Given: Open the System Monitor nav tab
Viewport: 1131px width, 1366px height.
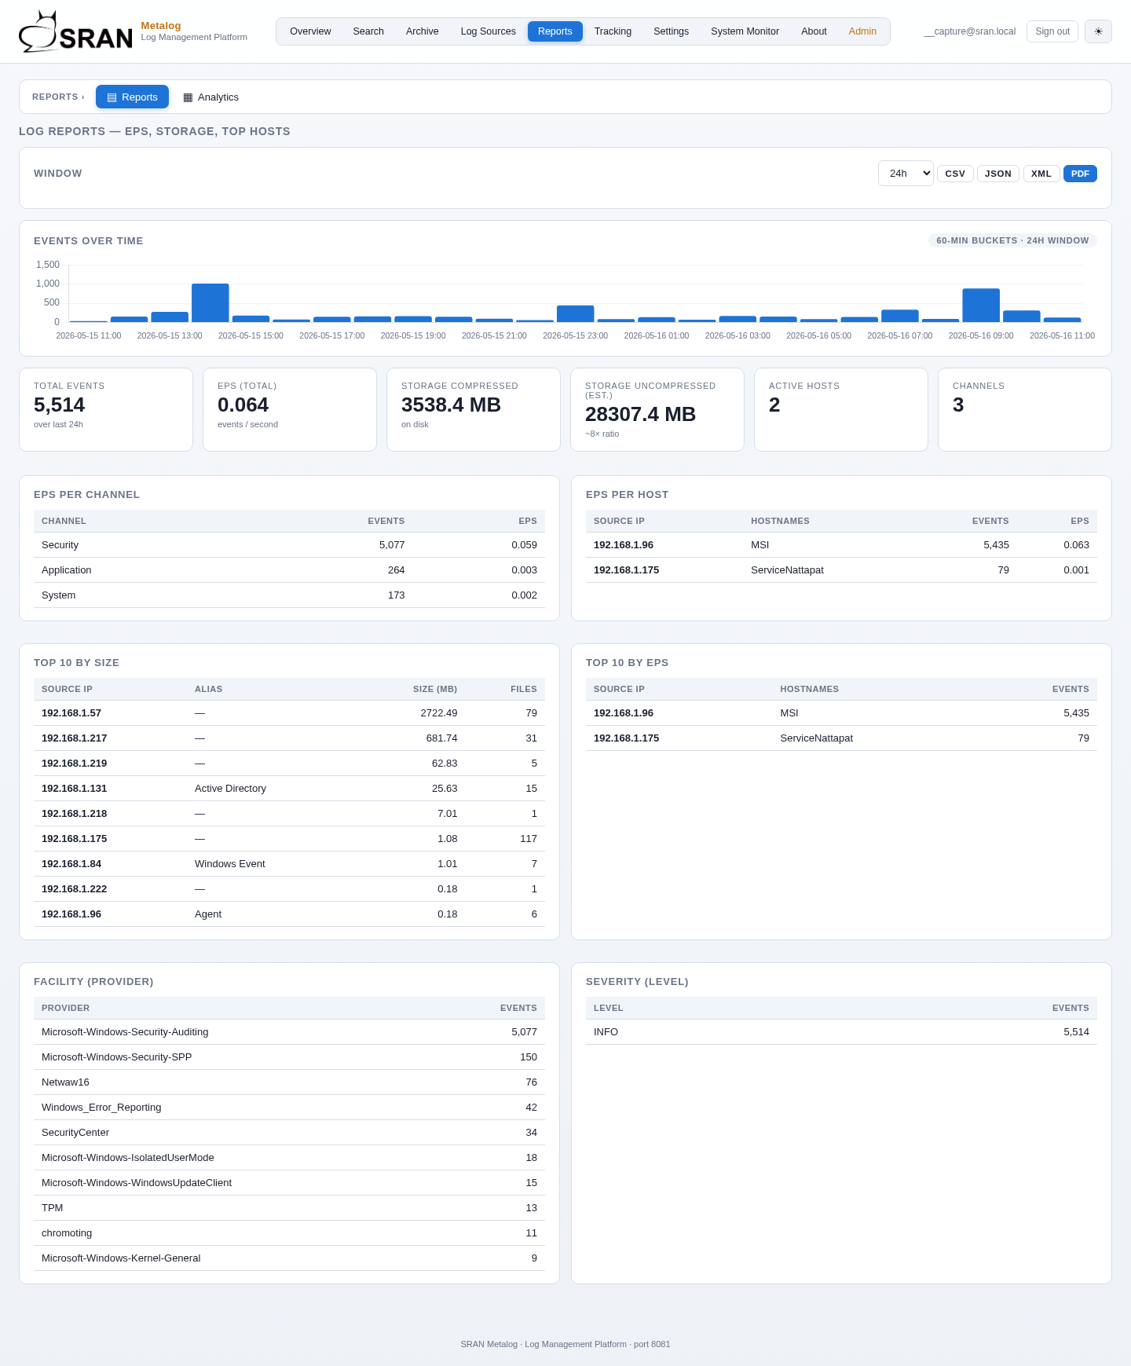Looking at the screenshot, I should (x=745, y=31).
